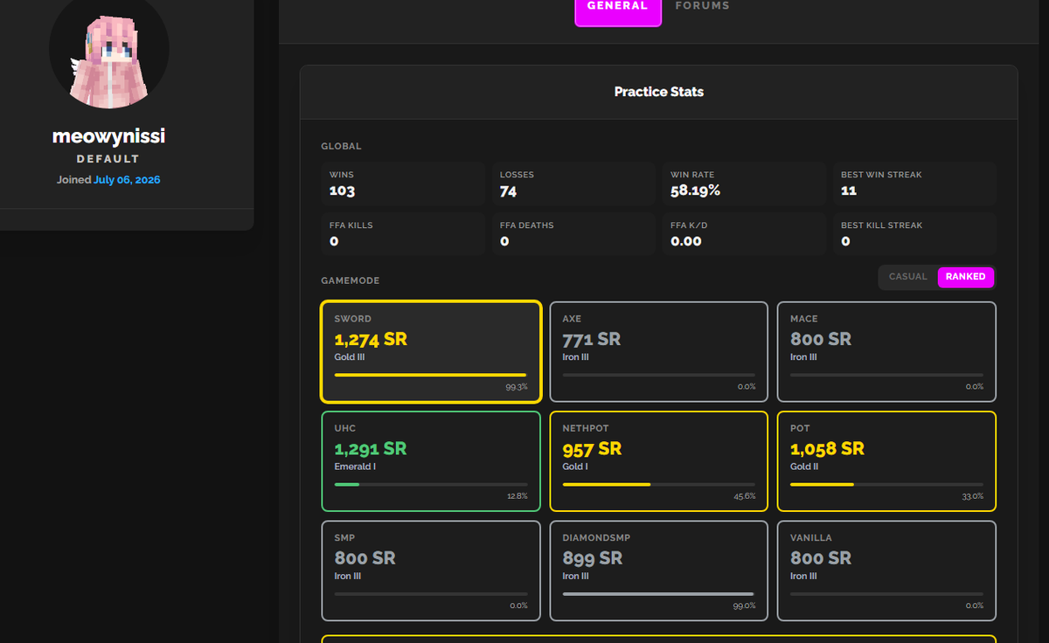Image resolution: width=1049 pixels, height=643 pixels.
Task: Open the MACE gamemode card
Action: click(886, 351)
